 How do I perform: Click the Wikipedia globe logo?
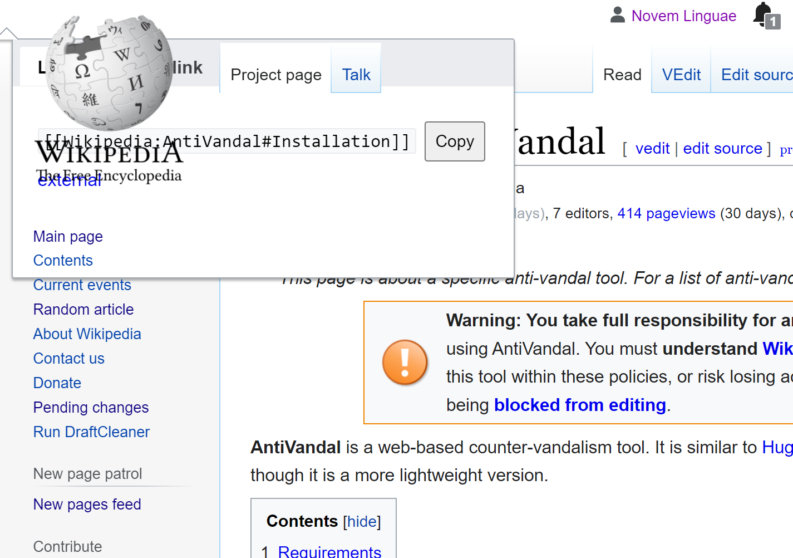tap(109, 72)
